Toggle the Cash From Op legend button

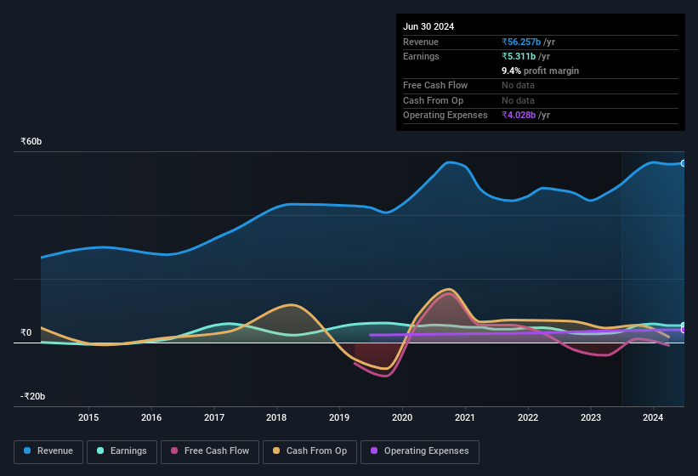tap(309, 451)
